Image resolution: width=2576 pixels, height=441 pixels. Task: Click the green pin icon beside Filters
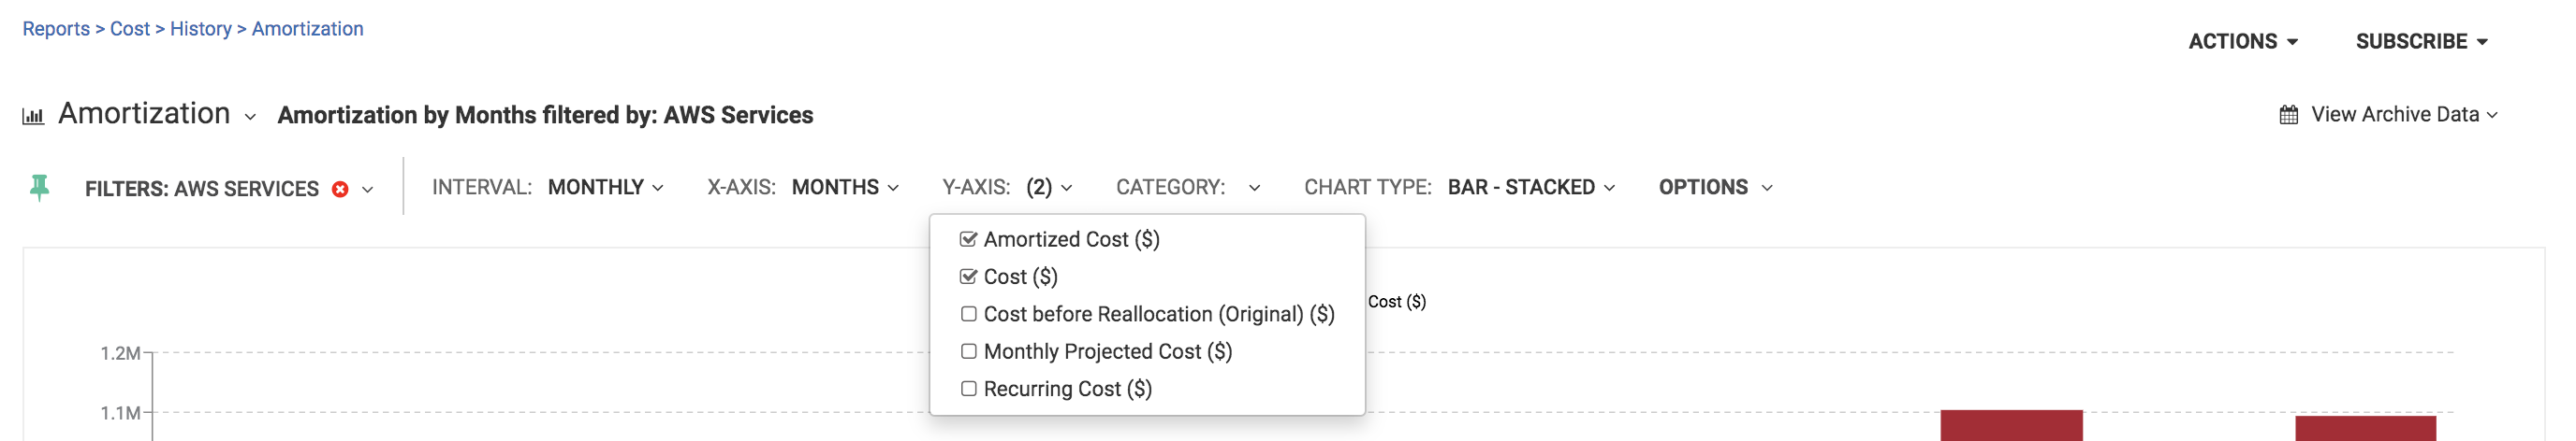tap(40, 188)
